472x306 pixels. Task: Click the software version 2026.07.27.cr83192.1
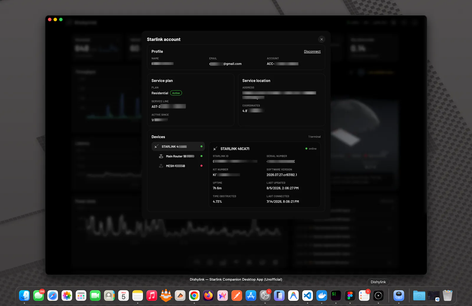[x=282, y=175]
